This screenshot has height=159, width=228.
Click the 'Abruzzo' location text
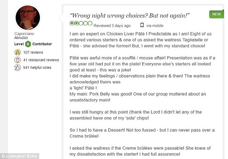pos(21,37)
